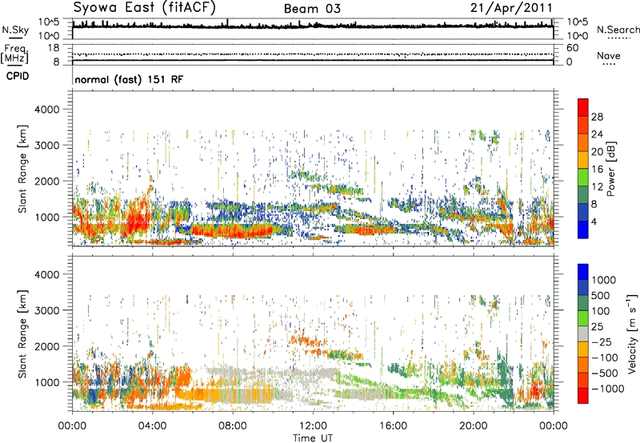Click the "Syowa East (fitACF)" plot title
Screen dimensions: 640x443
click(x=144, y=7)
